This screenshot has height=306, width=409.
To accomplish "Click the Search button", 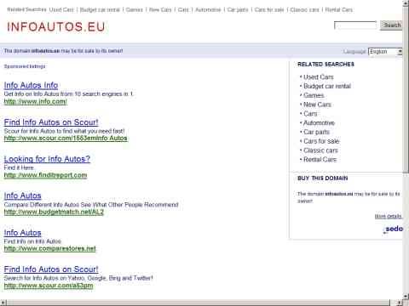I will pyautogui.click(x=391, y=25).
